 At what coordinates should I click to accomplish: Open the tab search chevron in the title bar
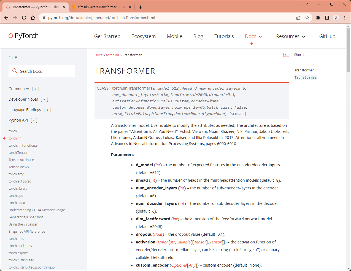point(306,4)
